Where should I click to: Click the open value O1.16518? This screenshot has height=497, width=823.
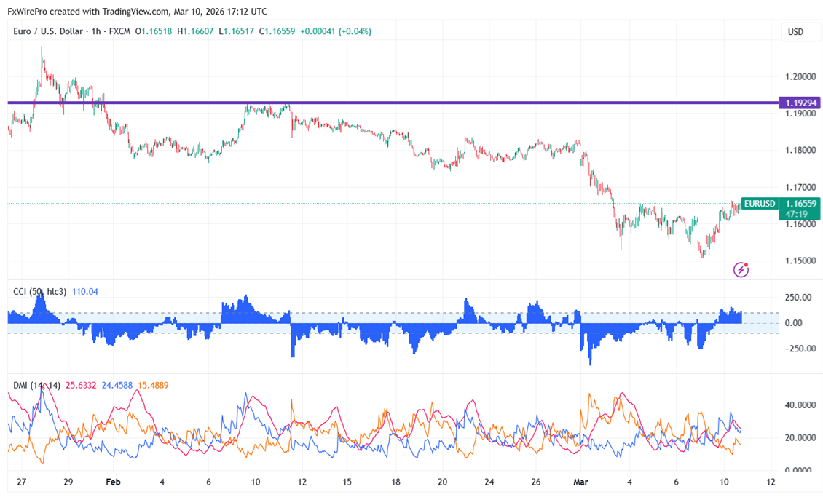coord(154,31)
